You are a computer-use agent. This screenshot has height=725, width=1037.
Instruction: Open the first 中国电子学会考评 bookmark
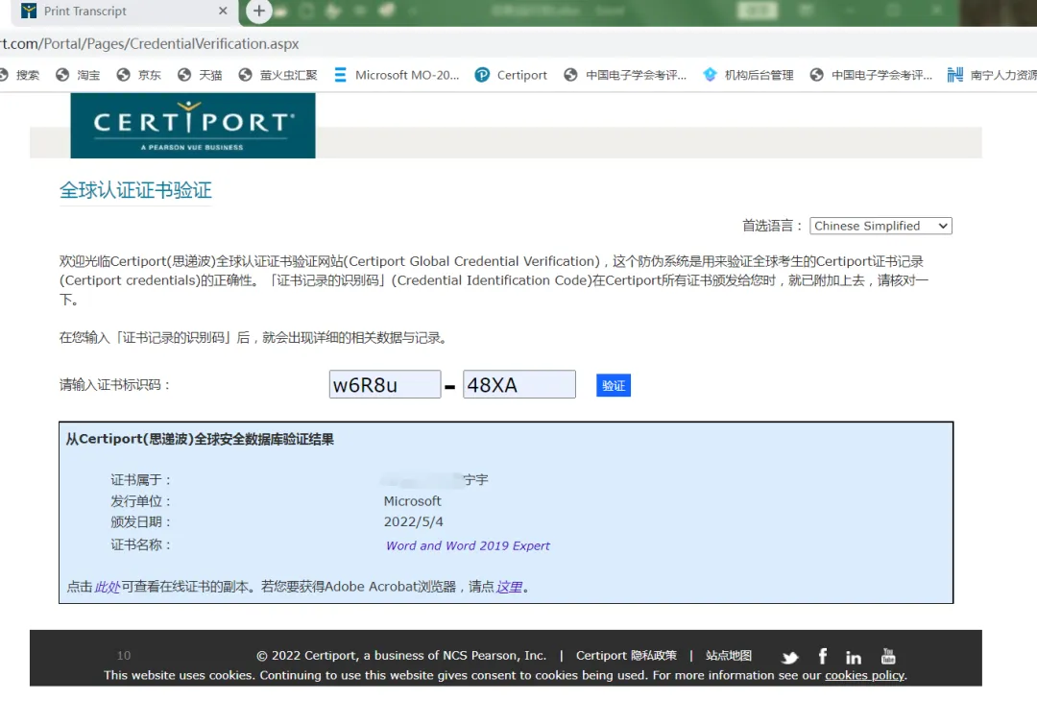point(626,75)
